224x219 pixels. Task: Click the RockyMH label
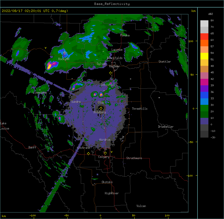64,59
